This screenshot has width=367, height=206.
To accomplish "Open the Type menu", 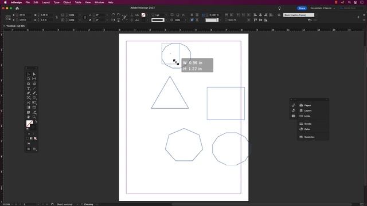I will [56, 2].
